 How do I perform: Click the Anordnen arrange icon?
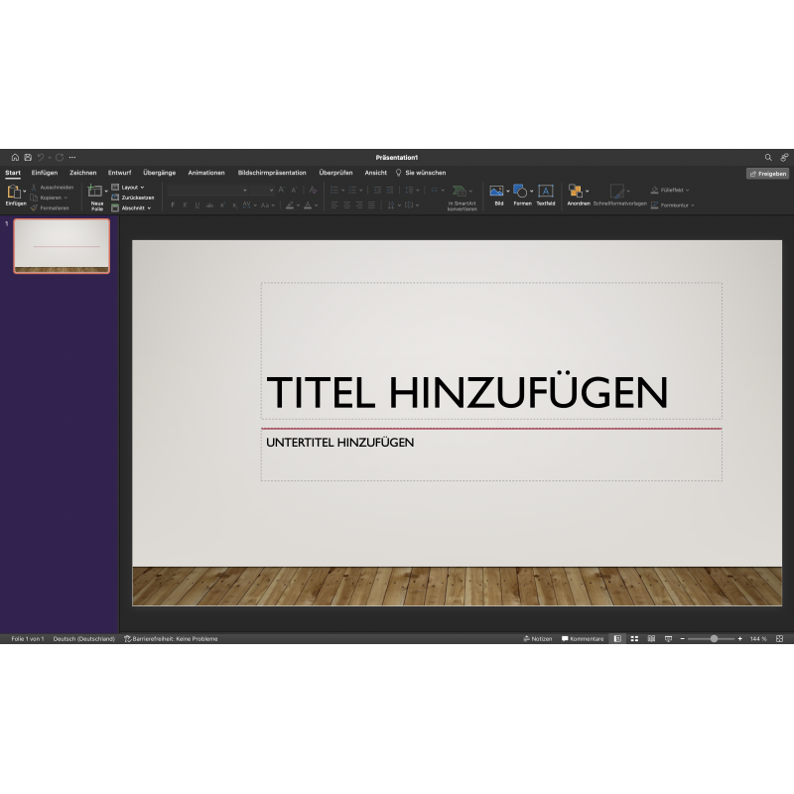(x=576, y=191)
